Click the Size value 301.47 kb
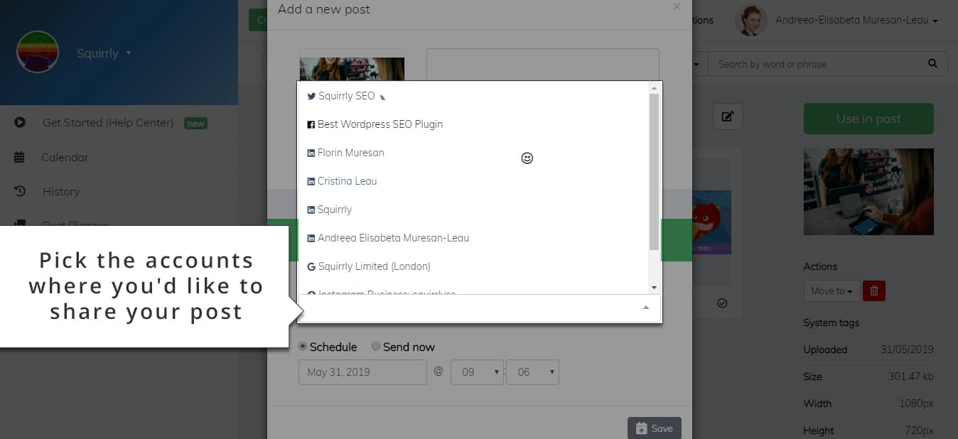Screen dimensions: 958x439 tap(911, 376)
